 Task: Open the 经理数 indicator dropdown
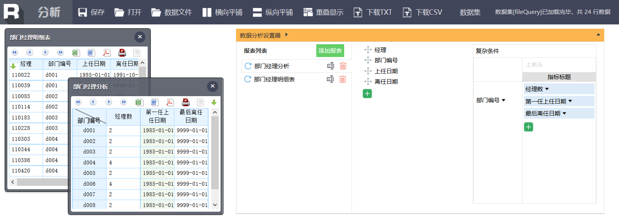pos(547,89)
